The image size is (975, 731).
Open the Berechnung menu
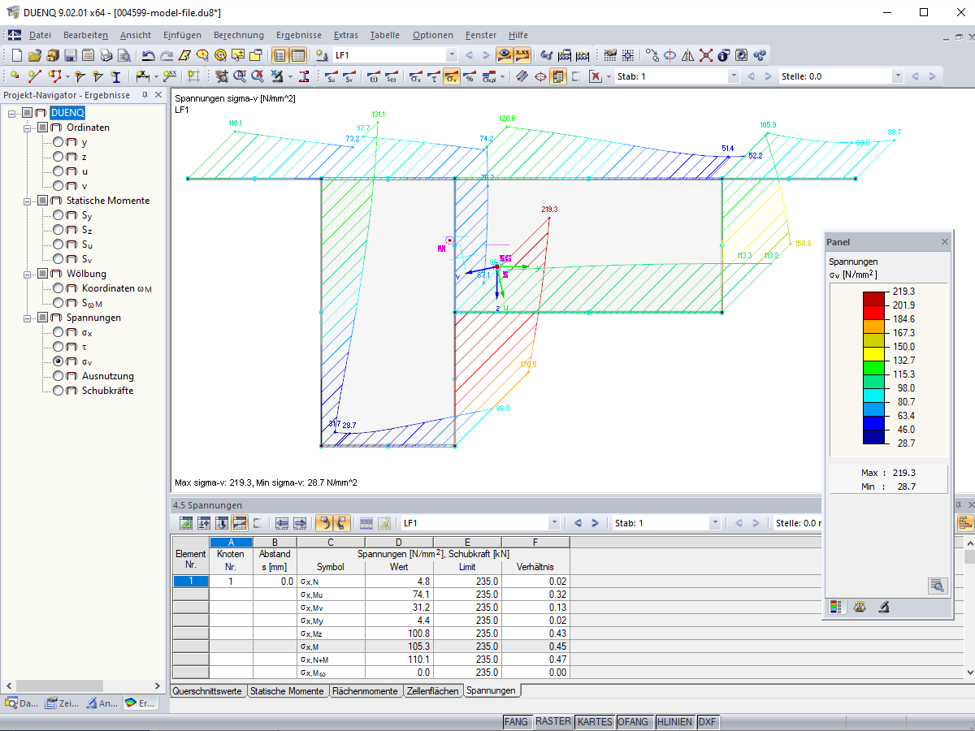point(239,35)
